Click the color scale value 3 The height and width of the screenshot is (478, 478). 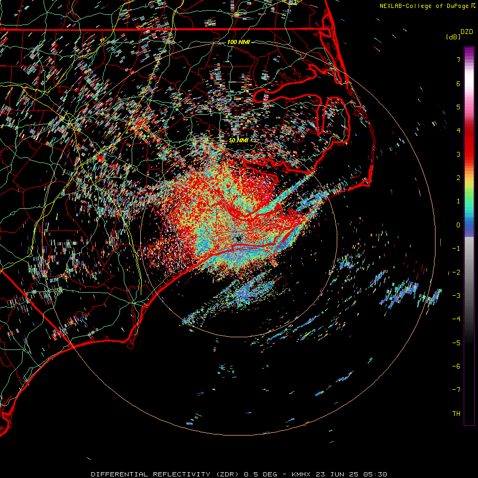click(x=458, y=154)
